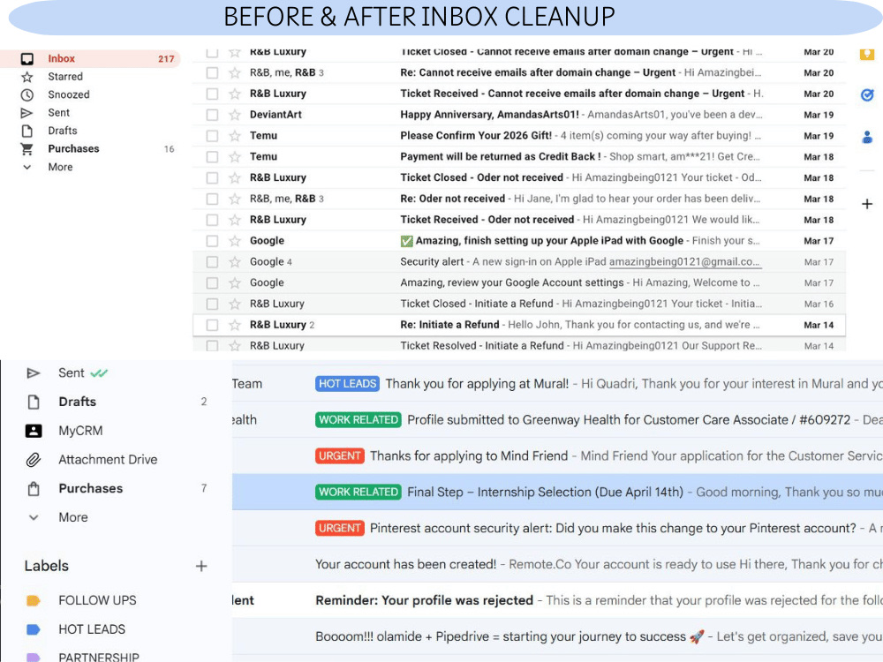
Task: Open the Google Keep side panel icon
Action: click(x=867, y=54)
